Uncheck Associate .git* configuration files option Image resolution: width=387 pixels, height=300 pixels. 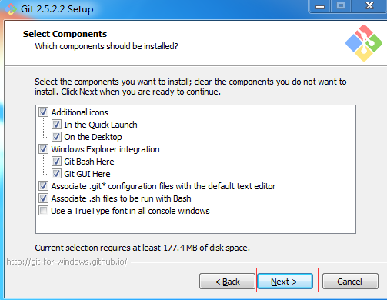pyautogui.click(x=43, y=186)
